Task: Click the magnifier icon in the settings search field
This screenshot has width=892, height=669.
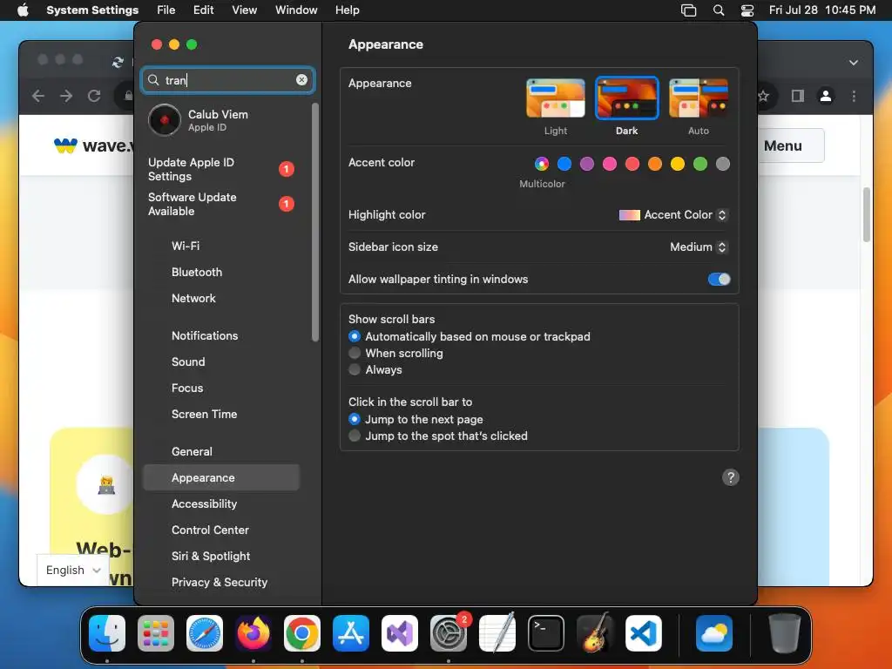Action: [x=153, y=80]
